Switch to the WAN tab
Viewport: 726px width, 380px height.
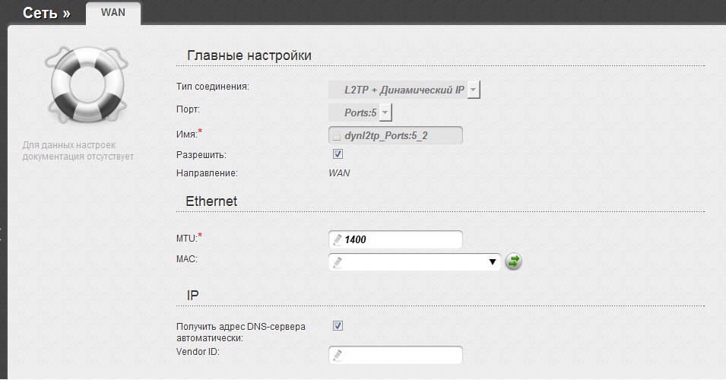click(x=113, y=12)
